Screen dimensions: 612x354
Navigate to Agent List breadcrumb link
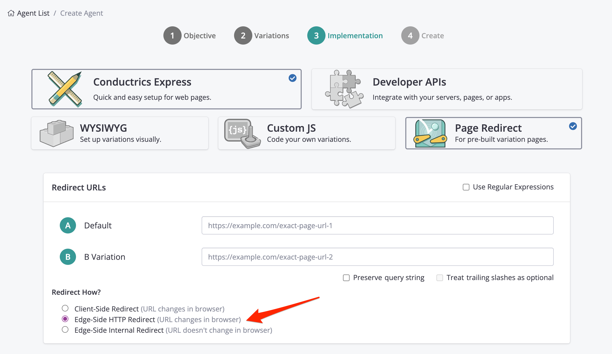coord(33,13)
